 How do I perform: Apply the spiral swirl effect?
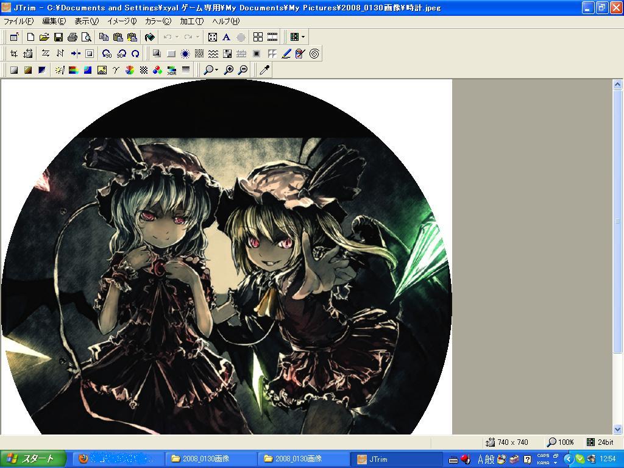[x=314, y=54]
